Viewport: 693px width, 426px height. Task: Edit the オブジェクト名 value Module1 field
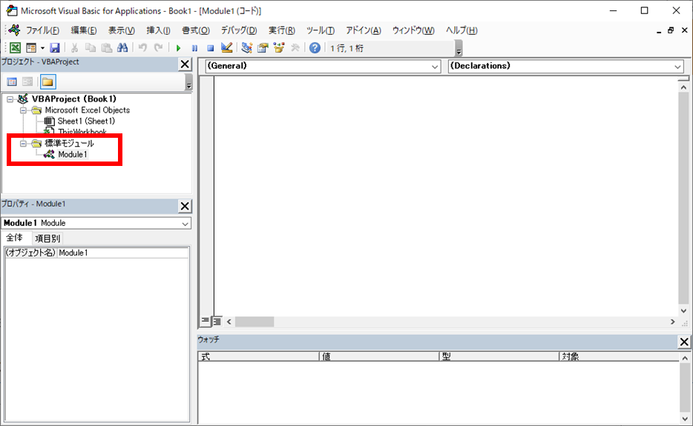[123, 253]
